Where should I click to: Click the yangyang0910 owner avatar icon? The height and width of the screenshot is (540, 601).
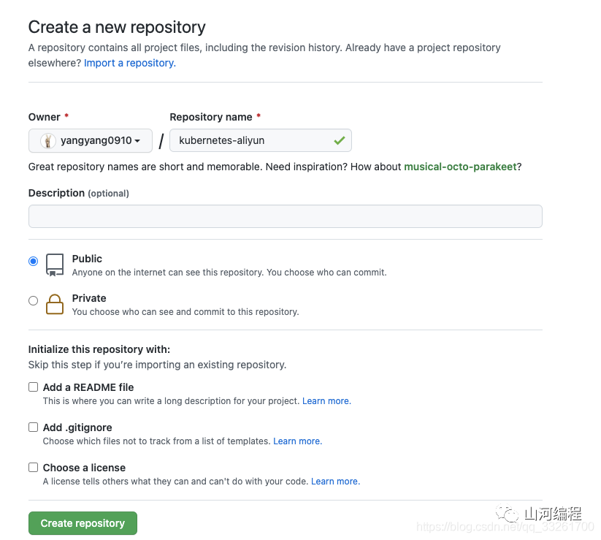(48, 141)
